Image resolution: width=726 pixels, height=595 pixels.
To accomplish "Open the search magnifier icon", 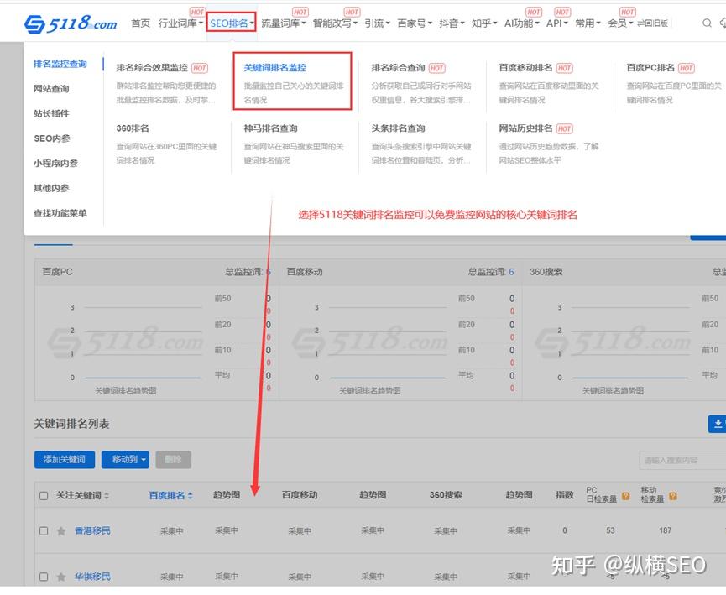I will pos(707,23).
